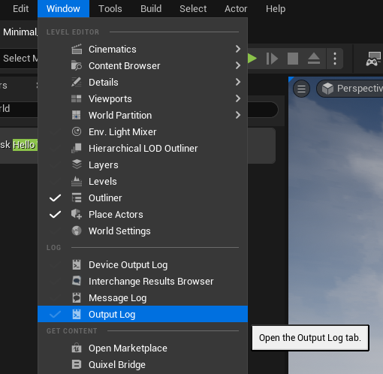Viewport: 383px width, 374px height.
Task: Click the Env. Light Mixer icon
Action: click(x=77, y=131)
